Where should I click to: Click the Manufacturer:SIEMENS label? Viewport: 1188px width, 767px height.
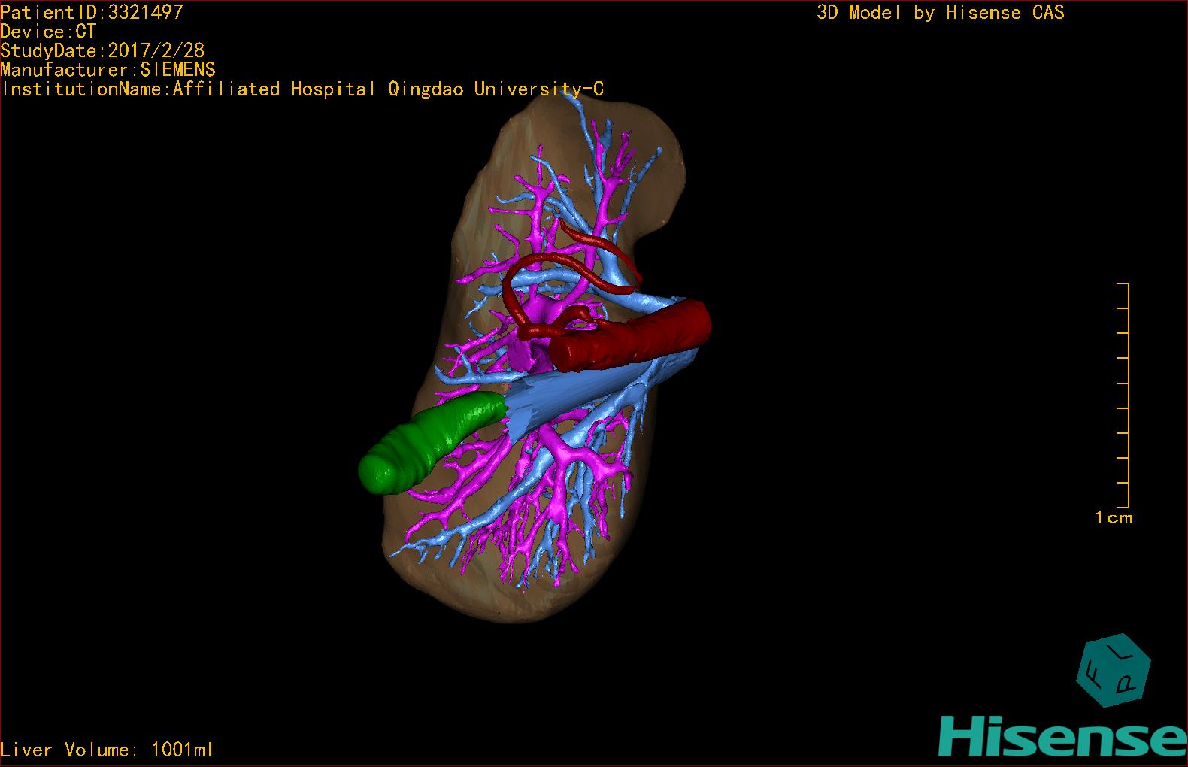108,70
